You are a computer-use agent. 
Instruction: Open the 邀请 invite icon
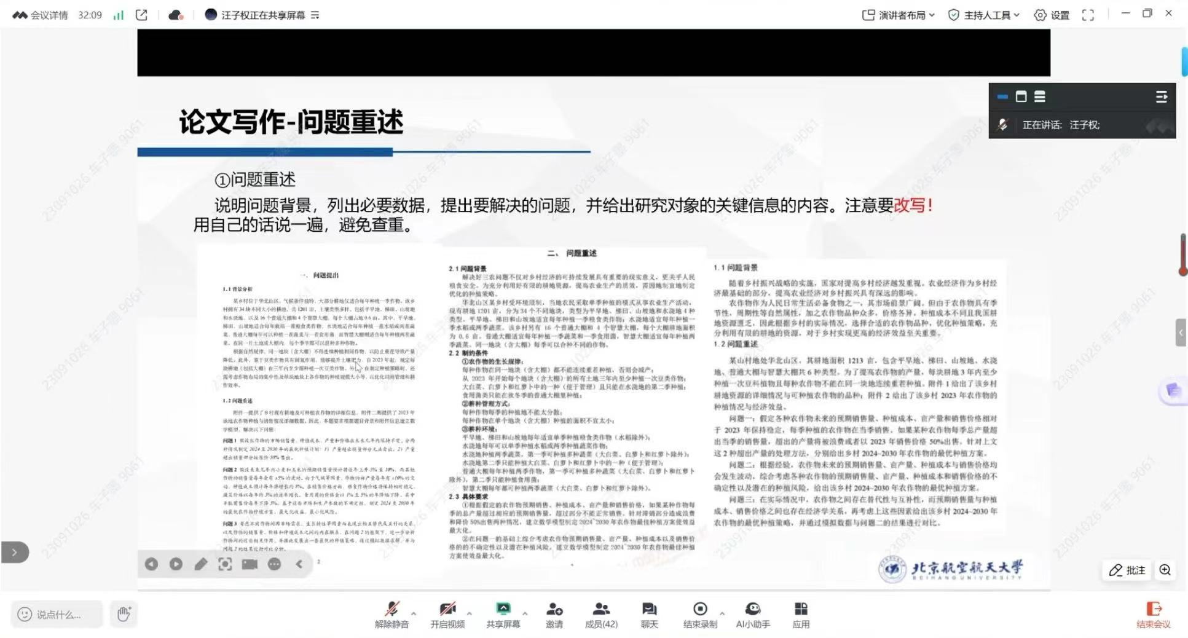[554, 609]
